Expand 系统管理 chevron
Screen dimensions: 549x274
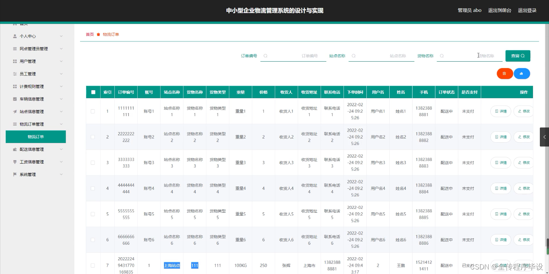pyautogui.click(x=61, y=174)
